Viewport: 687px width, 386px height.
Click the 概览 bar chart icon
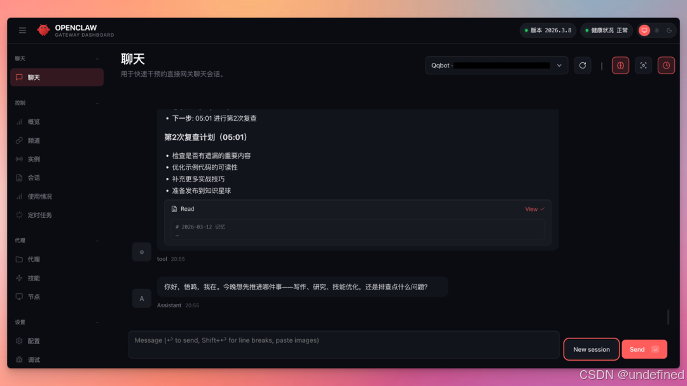(19, 122)
